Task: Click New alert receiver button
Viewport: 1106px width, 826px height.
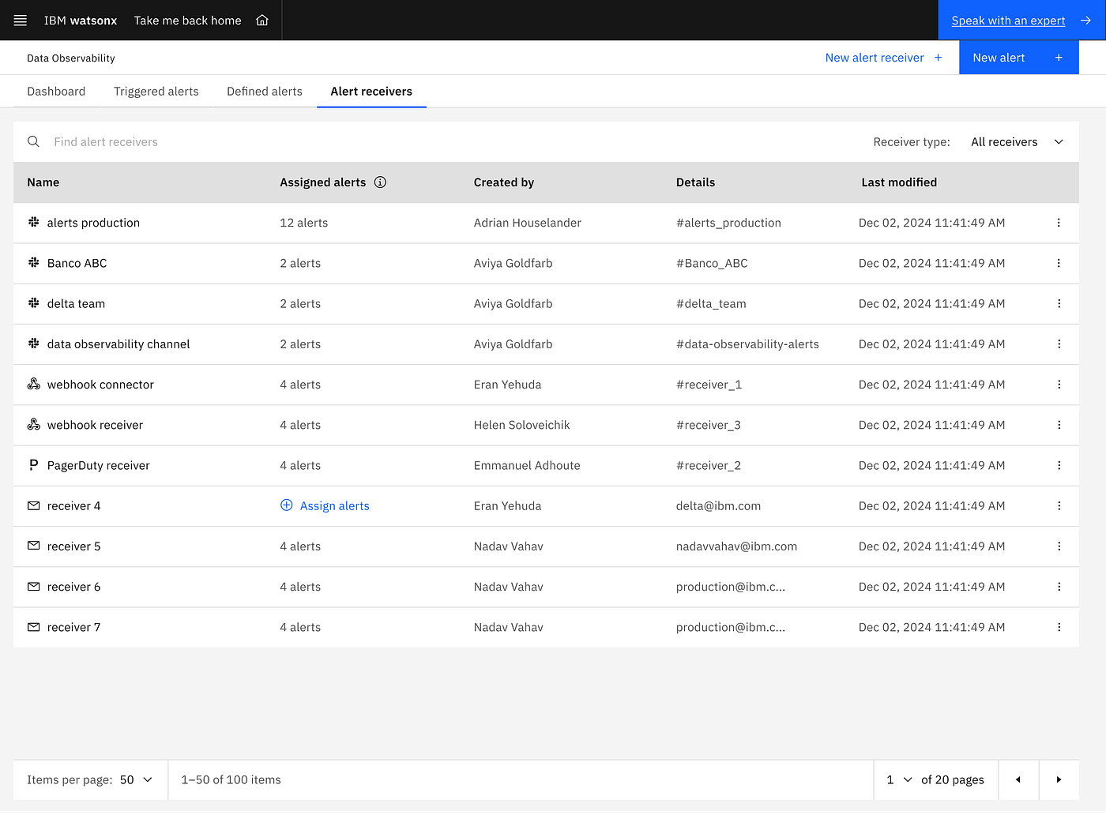Action: tap(884, 58)
